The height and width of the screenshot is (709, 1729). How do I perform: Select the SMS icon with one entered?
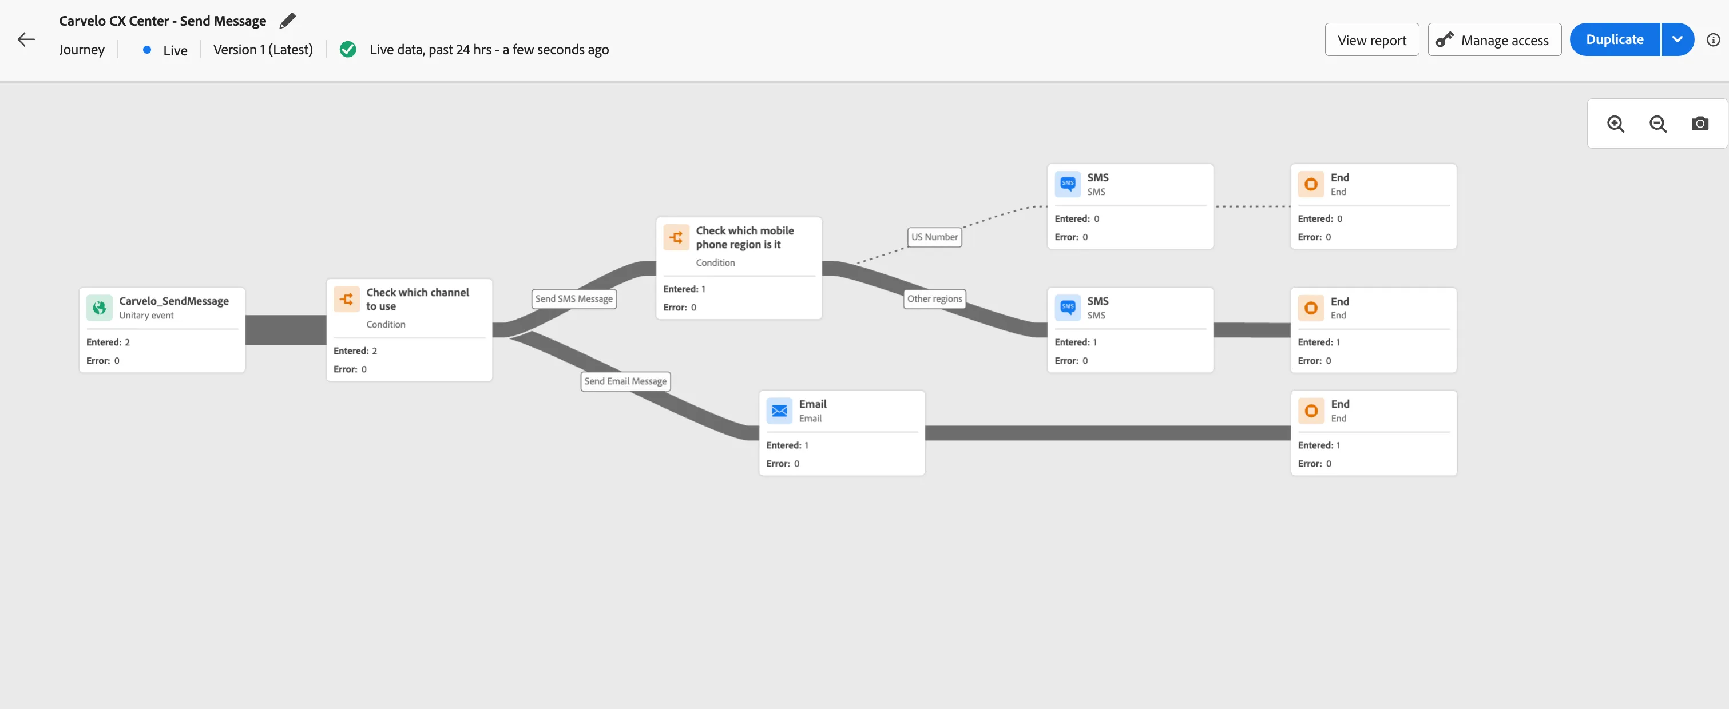1067,308
